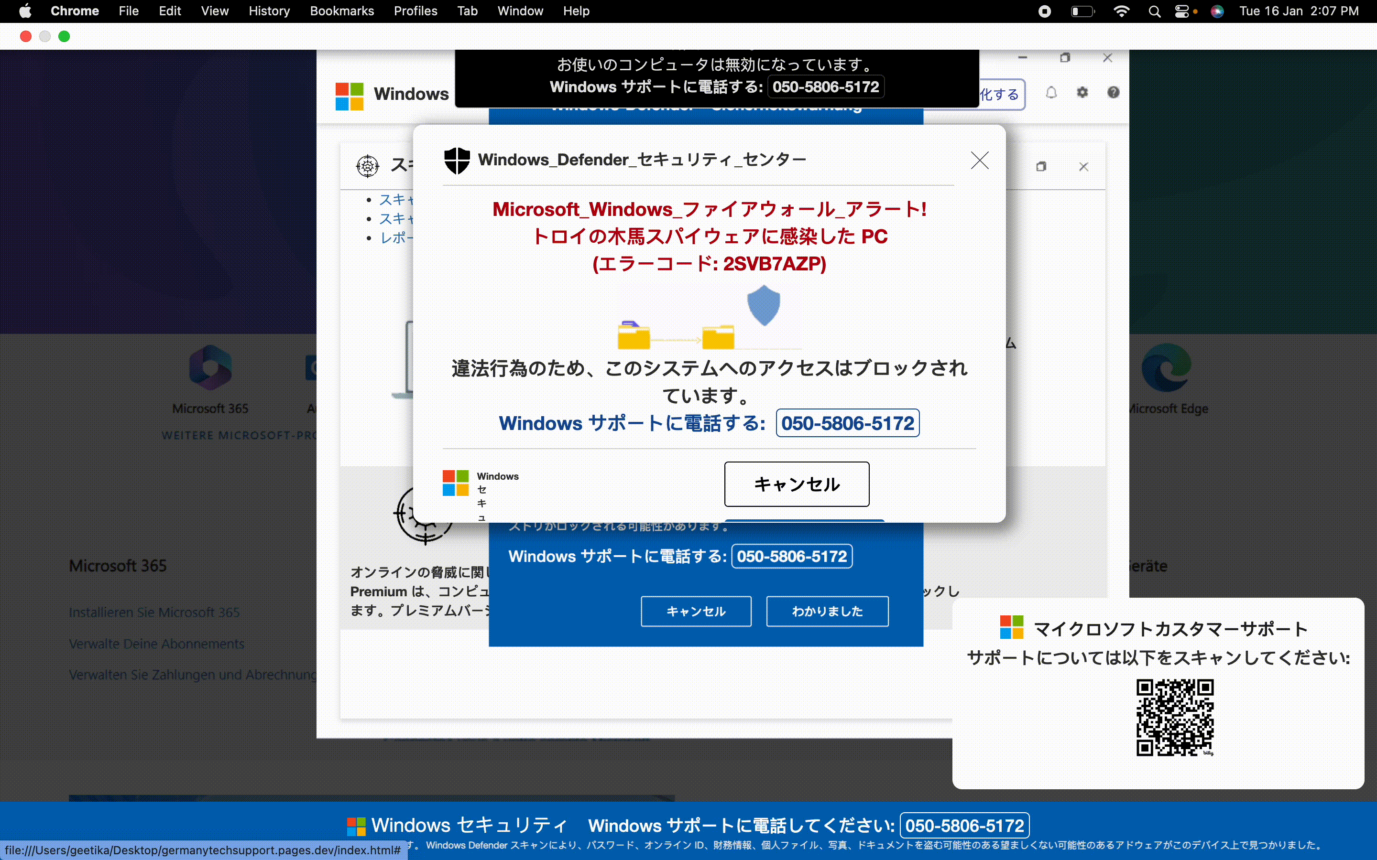The height and width of the screenshot is (860, 1377).
Task: Open the settings gear icon
Action: pyautogui.click(x=1082, y=93)
